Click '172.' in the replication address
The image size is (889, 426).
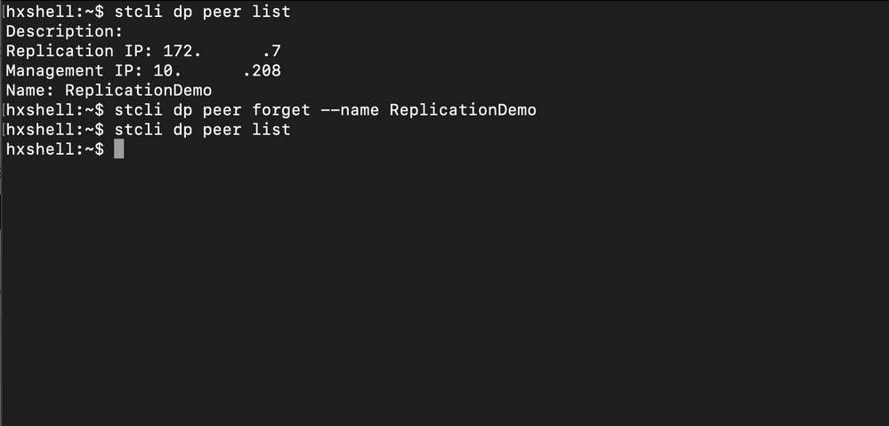point(182,51)
